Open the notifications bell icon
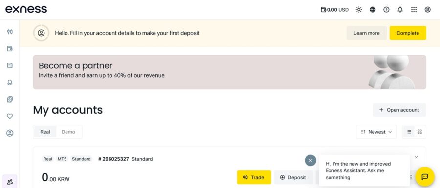Viewport: 440px width, 188px height. tap(400, 10)
